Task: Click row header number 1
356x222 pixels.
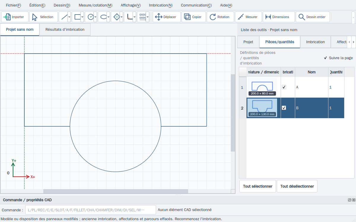Action: click(x=243, y=87)
